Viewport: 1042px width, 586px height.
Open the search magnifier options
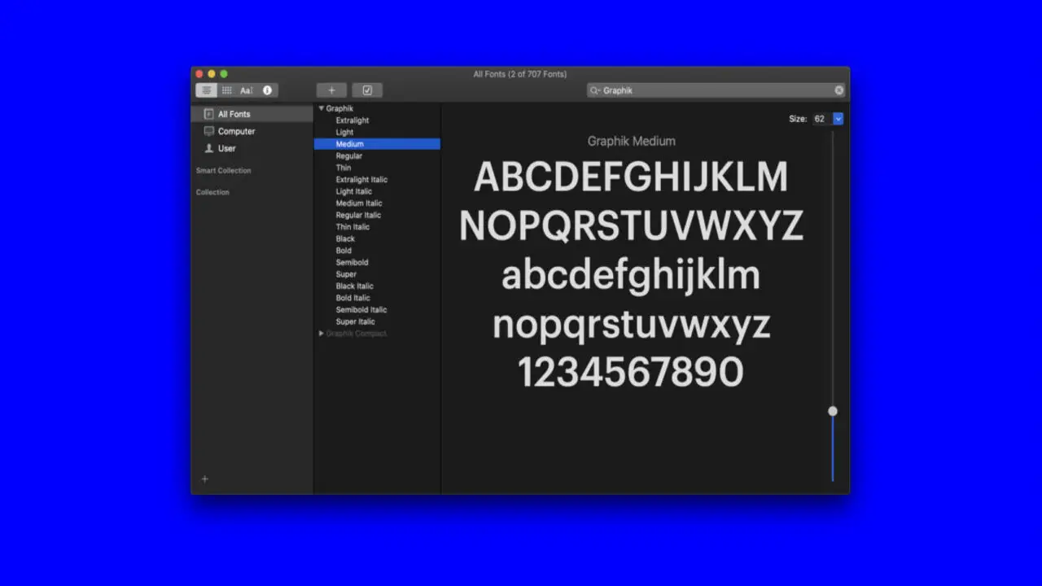point(595,90)
